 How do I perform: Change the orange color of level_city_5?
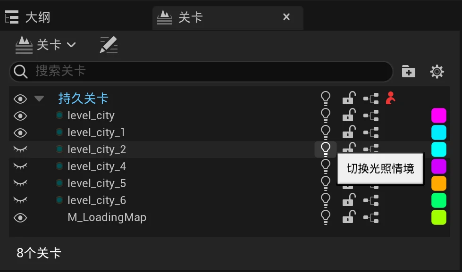pyautogui.click(x=439, y=183)
